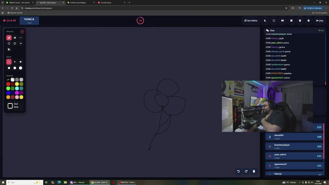Pick the light green color swatch
Image resolution: width=329 pixels, height=185 pixels.
[8, 88]
